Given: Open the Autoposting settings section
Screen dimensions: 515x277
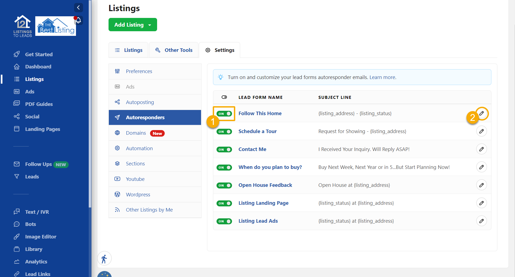Looking at the screenshot, I should point(140,102).
